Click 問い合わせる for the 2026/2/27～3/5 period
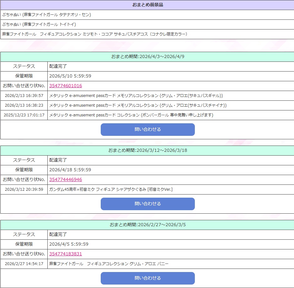 point(147,278)
